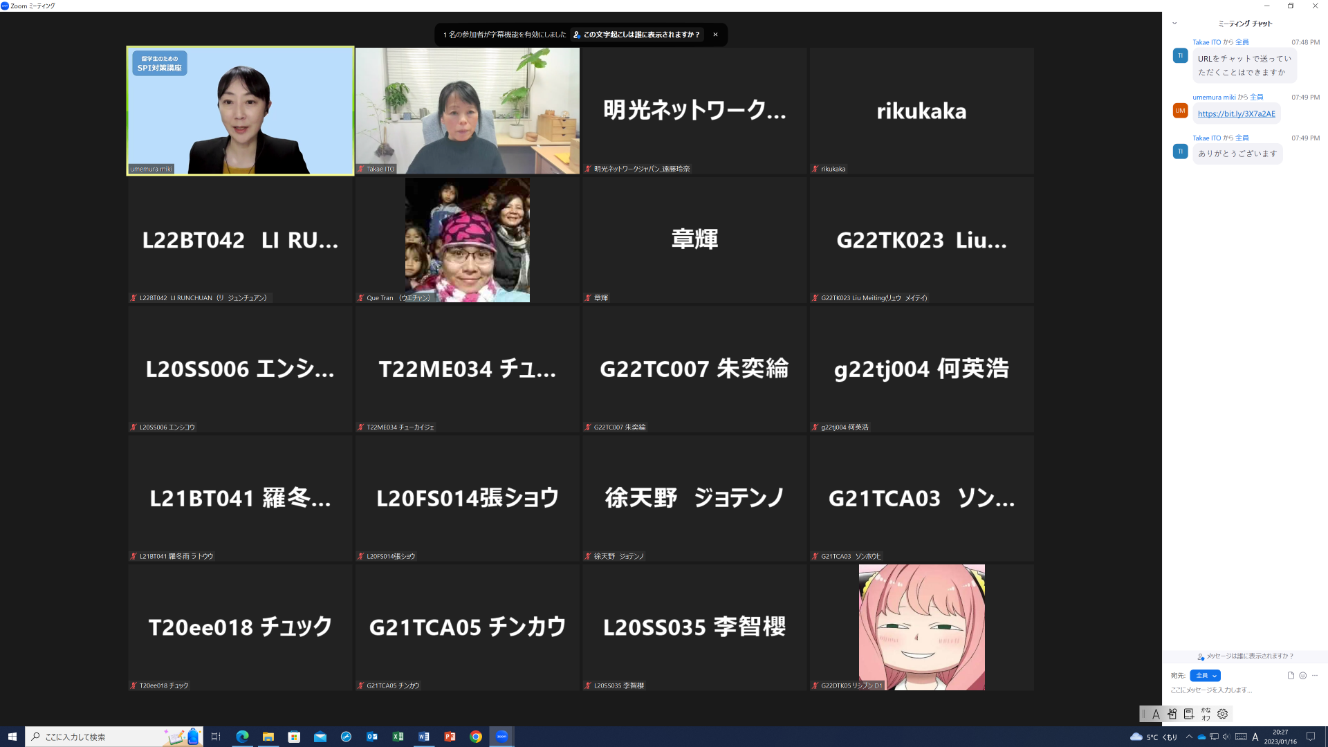
Task: Collapse the meeting chat panel chevron
Action: [x=1174, y=24]
